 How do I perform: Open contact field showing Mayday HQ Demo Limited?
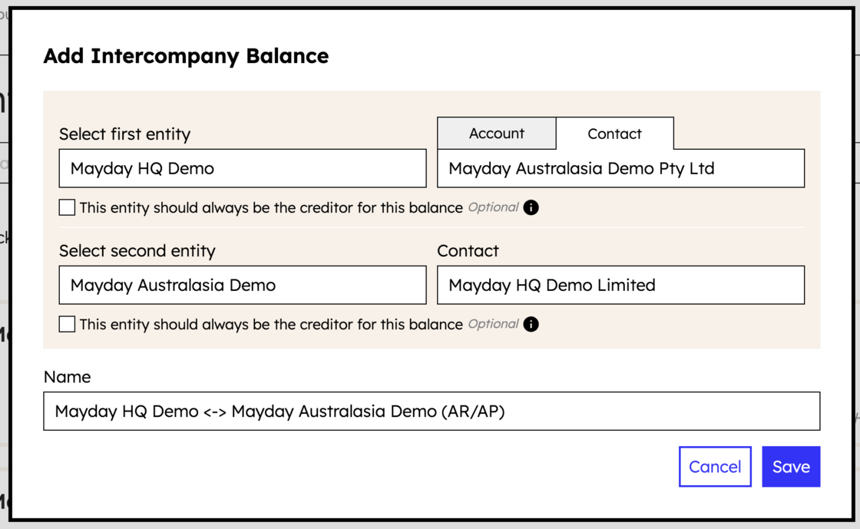(621, 285)
